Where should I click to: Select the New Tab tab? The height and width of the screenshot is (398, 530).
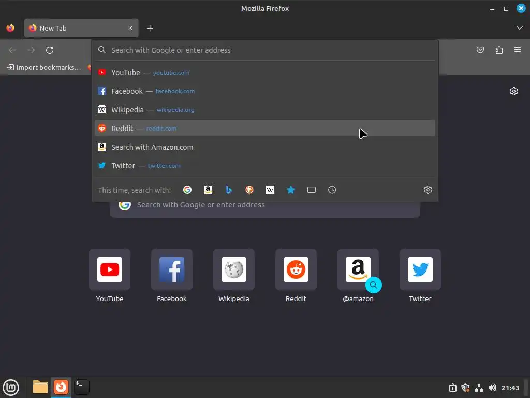tap(81, 28)
